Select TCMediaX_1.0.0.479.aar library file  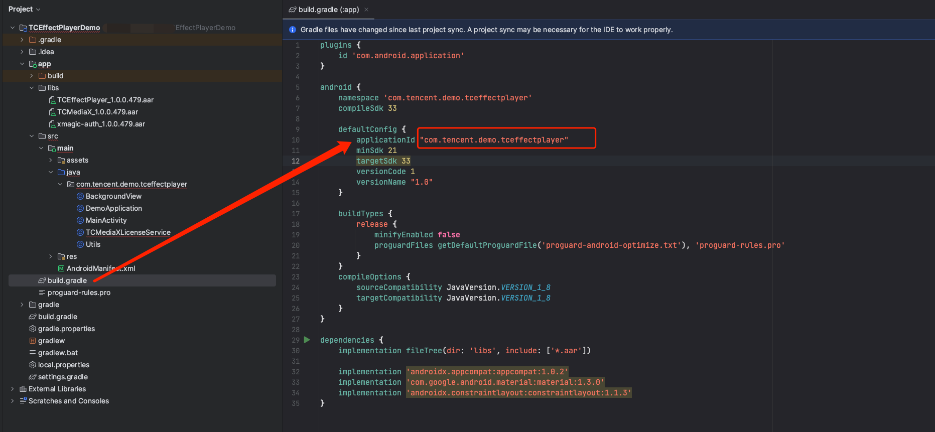point(97,112)
